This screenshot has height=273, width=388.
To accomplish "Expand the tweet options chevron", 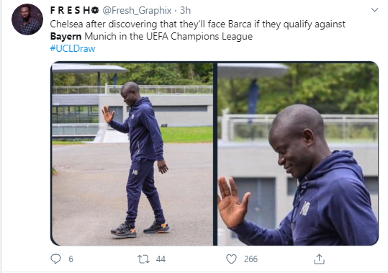I will tap(374, 10).
